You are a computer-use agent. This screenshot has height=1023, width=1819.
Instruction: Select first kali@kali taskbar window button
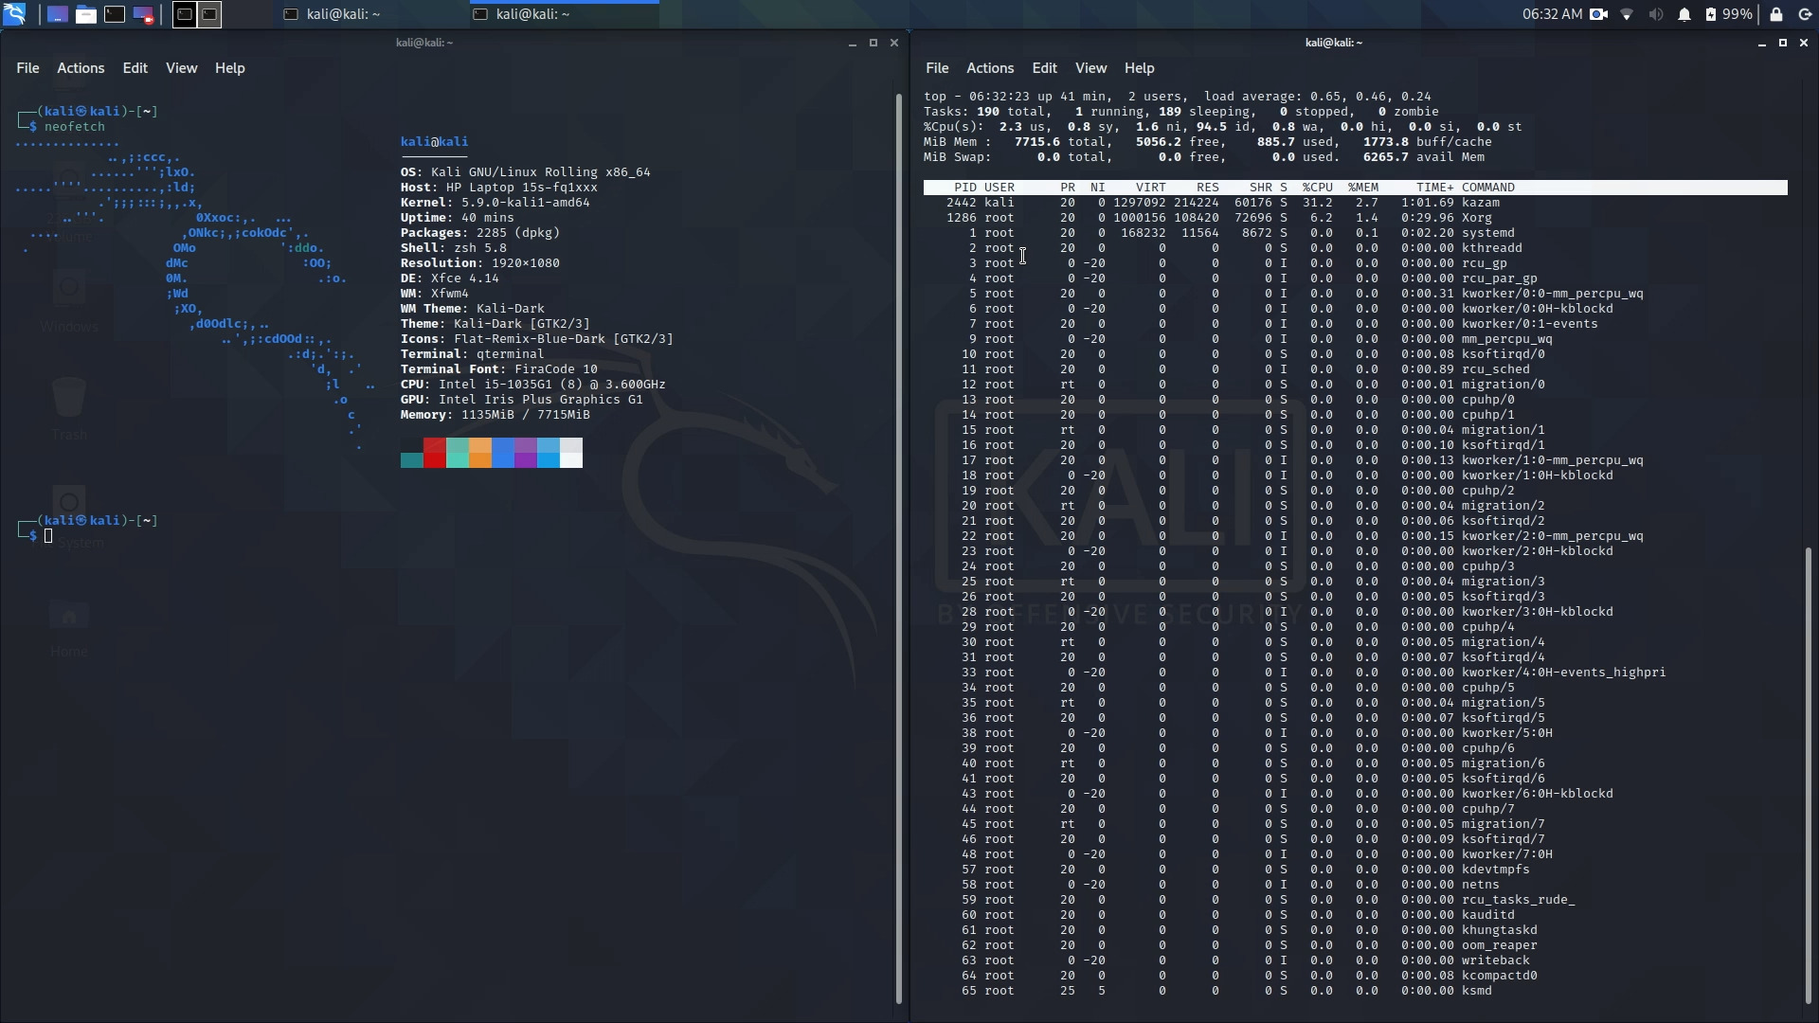pyautogui.click(x=333, y=14)
